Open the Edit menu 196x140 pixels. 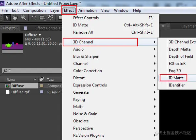15,10
